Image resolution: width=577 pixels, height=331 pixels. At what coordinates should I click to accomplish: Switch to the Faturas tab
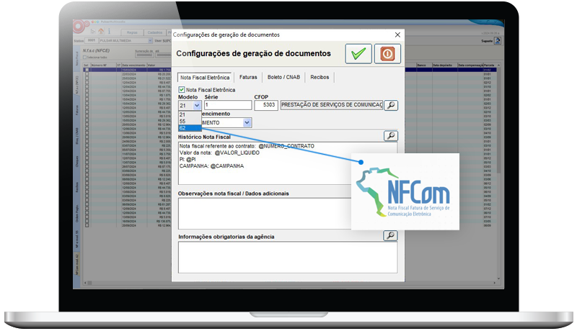248,77
